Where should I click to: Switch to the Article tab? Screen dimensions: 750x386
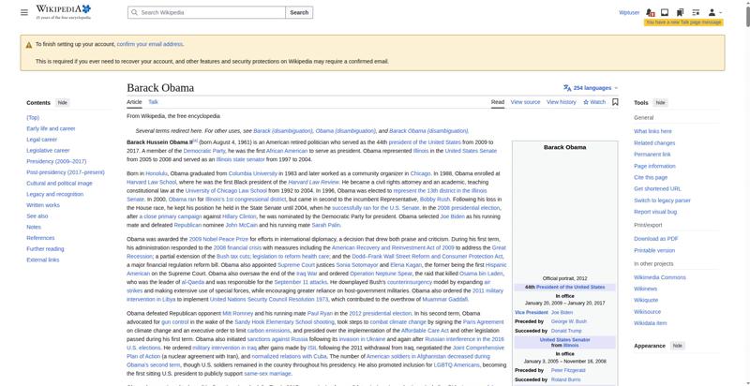pyautogui.click(x=134, y=102)
